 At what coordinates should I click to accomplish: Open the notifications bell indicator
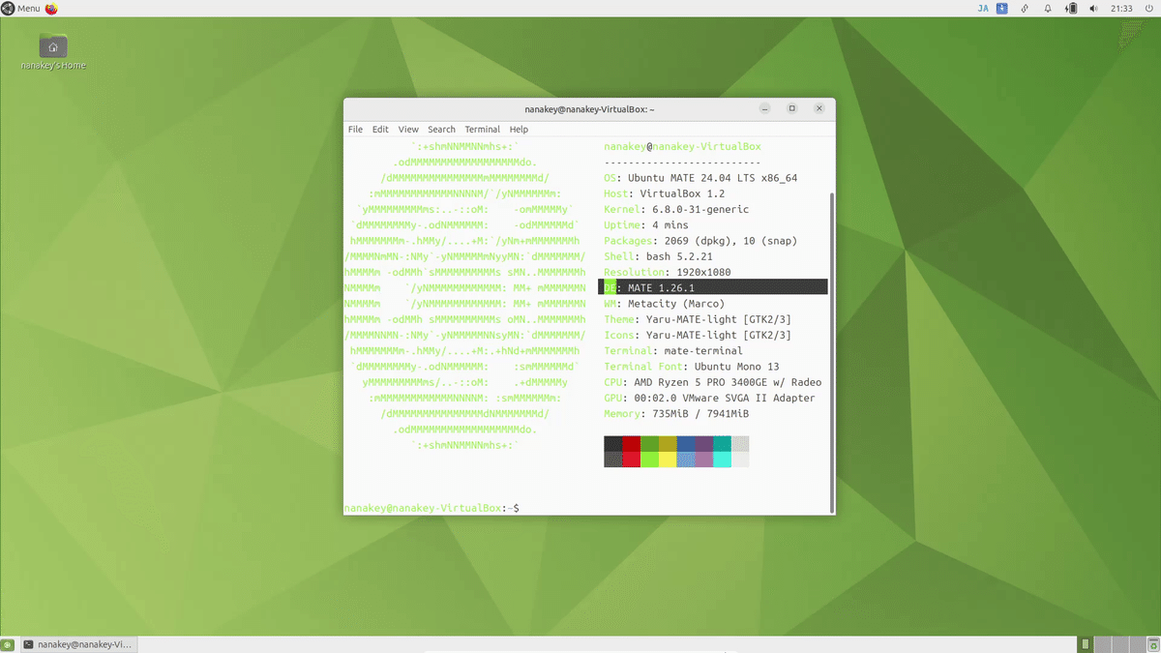point(1048,9)
